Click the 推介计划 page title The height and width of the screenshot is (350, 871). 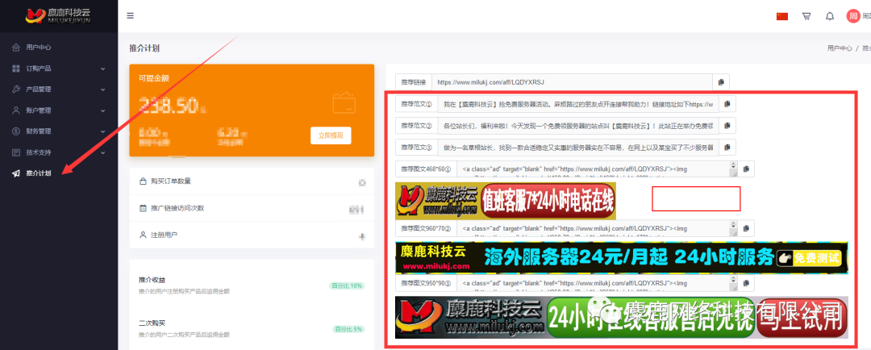pyautogui.click(x=144, y=48)
